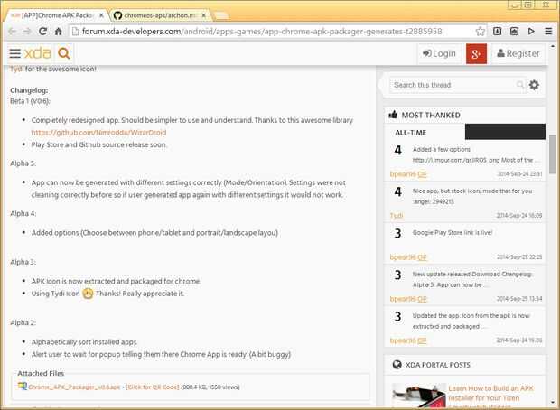Click the Register button
The width and height of the screenshot is (560, 410).
(518, 53)
